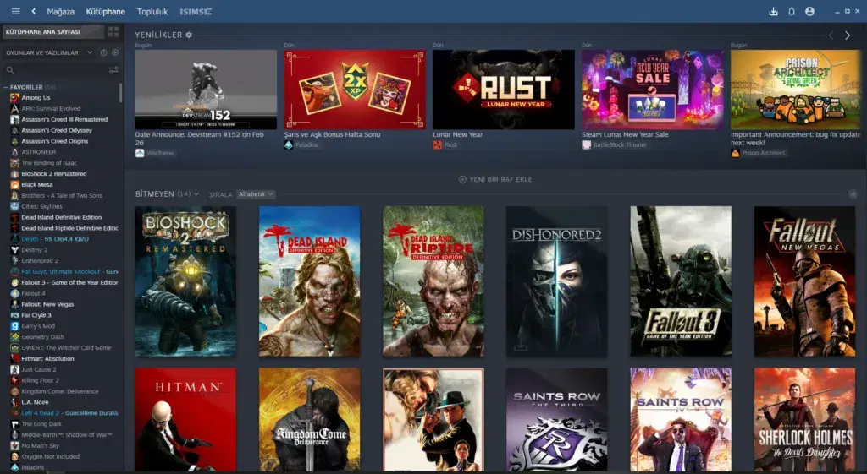Open Şans ve Aşk Bonus Hafta Sonu
Viewport: 867px width, 474px height.
[332, 134]
